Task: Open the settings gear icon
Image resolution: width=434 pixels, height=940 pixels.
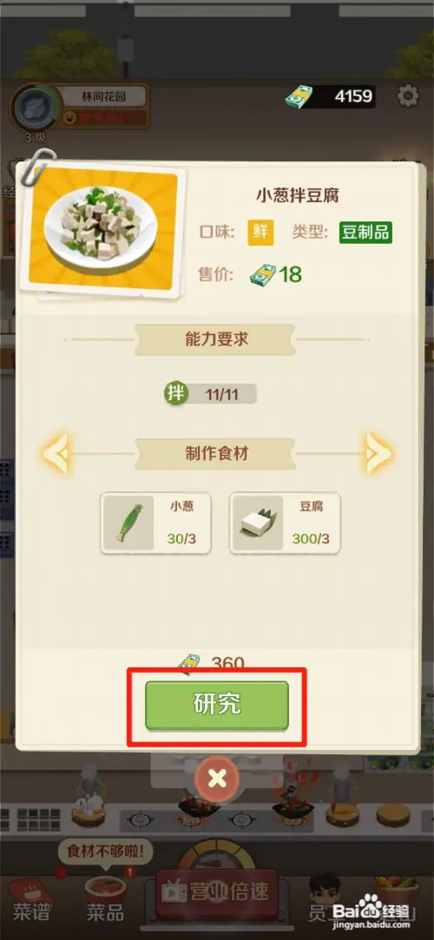Action: [408, 95]
